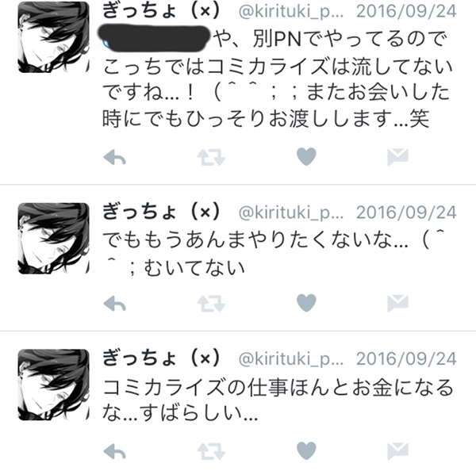Reply to the tweet ending すばらしい
Viewport: 476px width, 471px height.
click(114, 451)
